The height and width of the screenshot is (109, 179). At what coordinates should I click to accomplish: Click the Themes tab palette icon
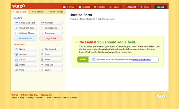tap(95, 7)
